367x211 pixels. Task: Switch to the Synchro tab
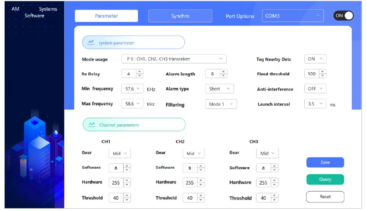tap(180, 16)
